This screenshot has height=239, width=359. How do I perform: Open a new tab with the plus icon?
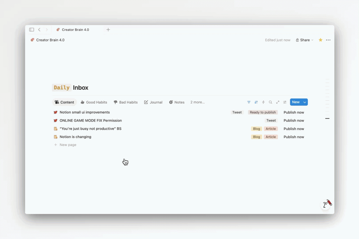(x=108, y=30)
